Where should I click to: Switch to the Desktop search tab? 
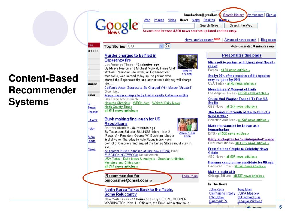[x=209, y=20]
